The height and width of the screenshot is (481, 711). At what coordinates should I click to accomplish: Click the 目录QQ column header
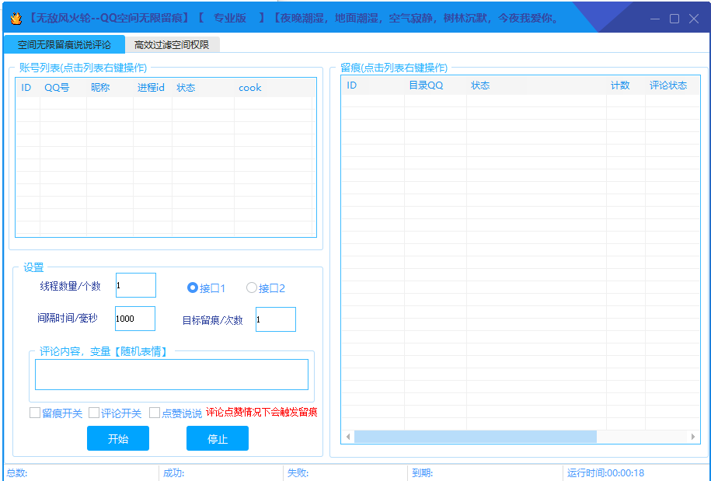pyautogui.click(x=426, y=85)
